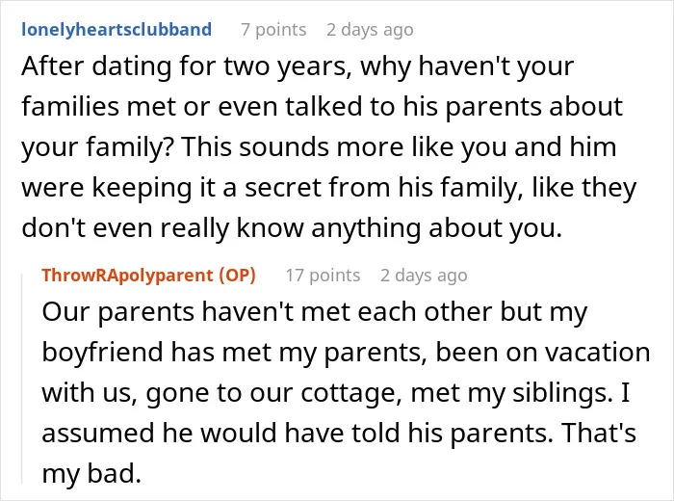674x501 pixels.
Task: Click the line starting 'your family? This sounds'
Action: 319,147
